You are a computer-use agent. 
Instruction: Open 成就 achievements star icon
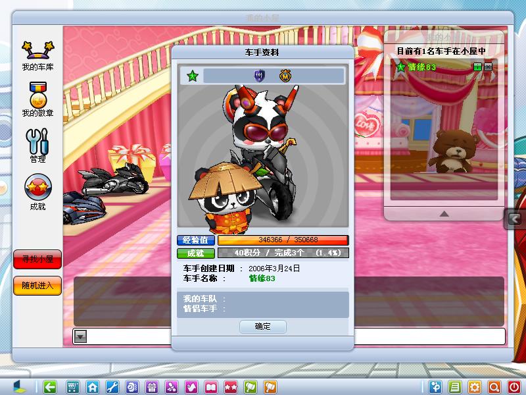(37, 192)
